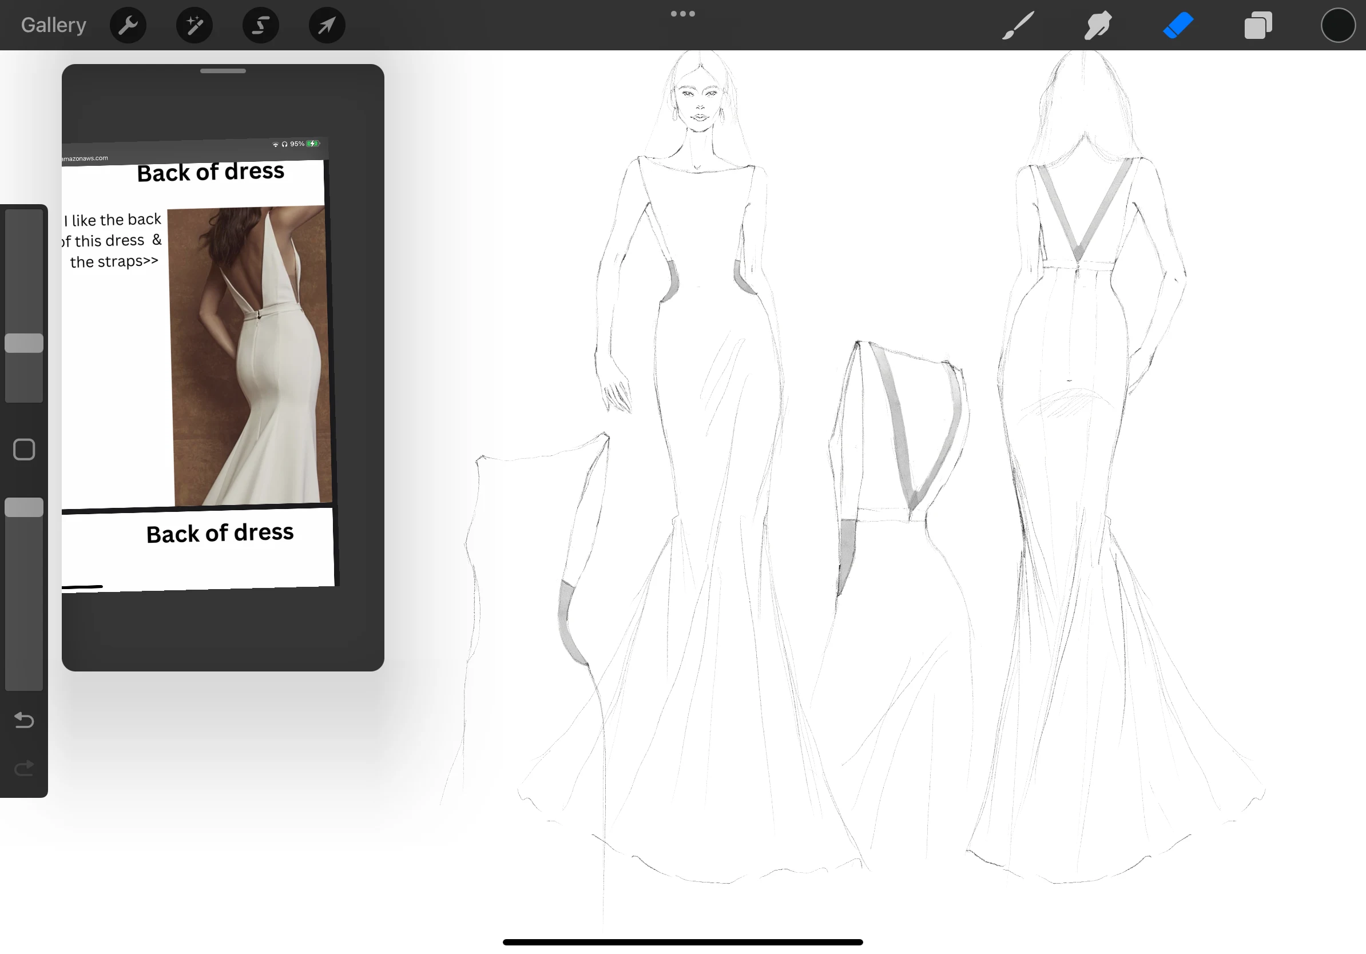Screen dimensions: 1366x954
Task: Redo the last undone action
Action: [25, 769]
